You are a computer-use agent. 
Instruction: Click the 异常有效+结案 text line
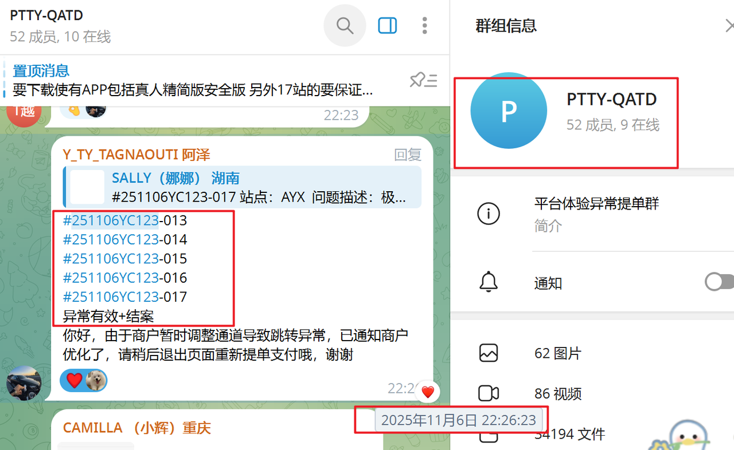108,316
